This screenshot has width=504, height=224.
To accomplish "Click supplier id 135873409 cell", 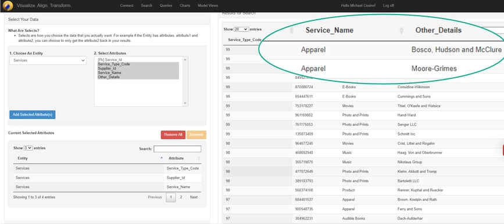I will click(x=304, y=134).
